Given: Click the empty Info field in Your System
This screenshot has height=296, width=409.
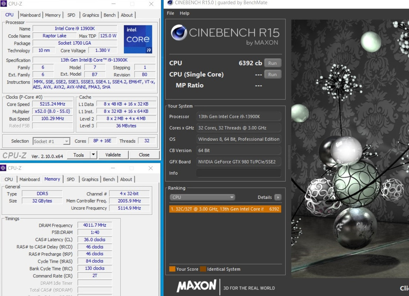Looking at the screenshot, I should pos(239,173).
